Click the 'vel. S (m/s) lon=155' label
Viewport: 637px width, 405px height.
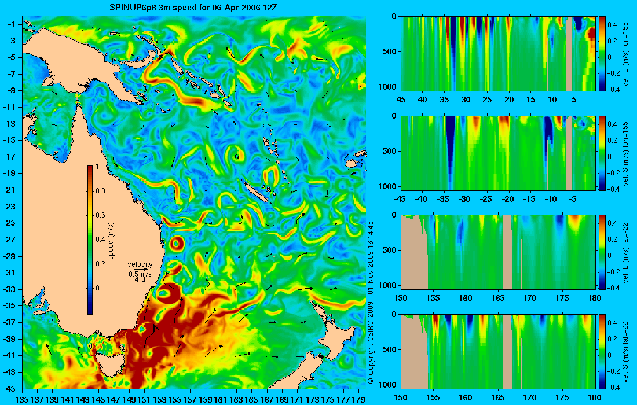pyautogui.click(x=625, y=153)
